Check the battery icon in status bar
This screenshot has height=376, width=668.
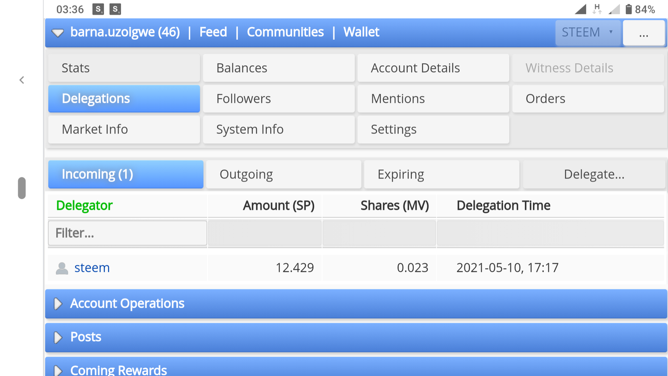click(629, 9)
